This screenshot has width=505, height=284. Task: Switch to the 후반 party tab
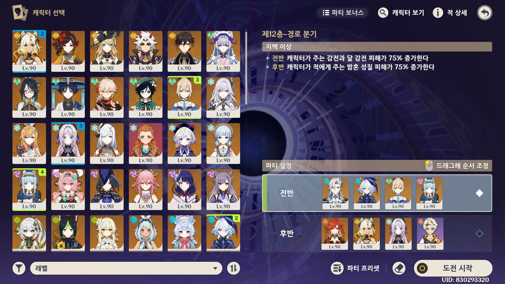286,233
